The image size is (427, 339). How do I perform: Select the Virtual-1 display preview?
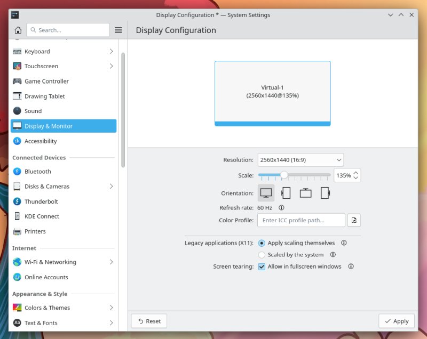pos(273,93)
